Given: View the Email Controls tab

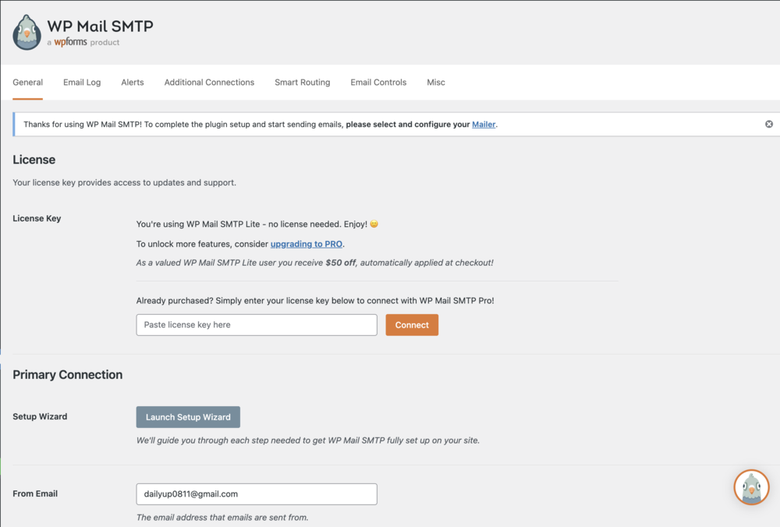Looking at the screenshot, I should (x=378, y=83).
